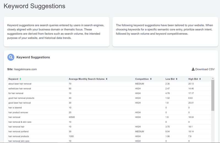Click the Keyword column header
220x143 pixels.
(x=13, y=79)
